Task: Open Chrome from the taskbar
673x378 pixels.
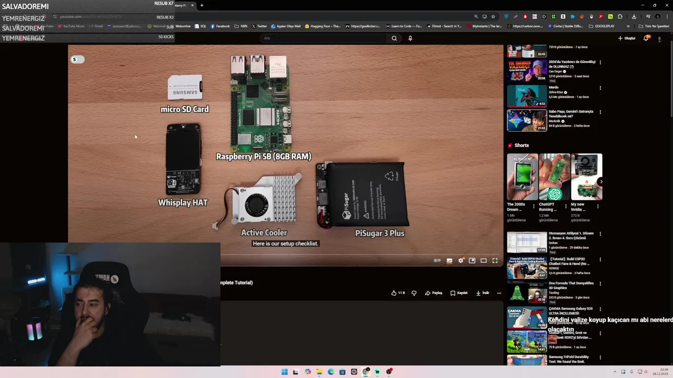Action: (365, 372)
